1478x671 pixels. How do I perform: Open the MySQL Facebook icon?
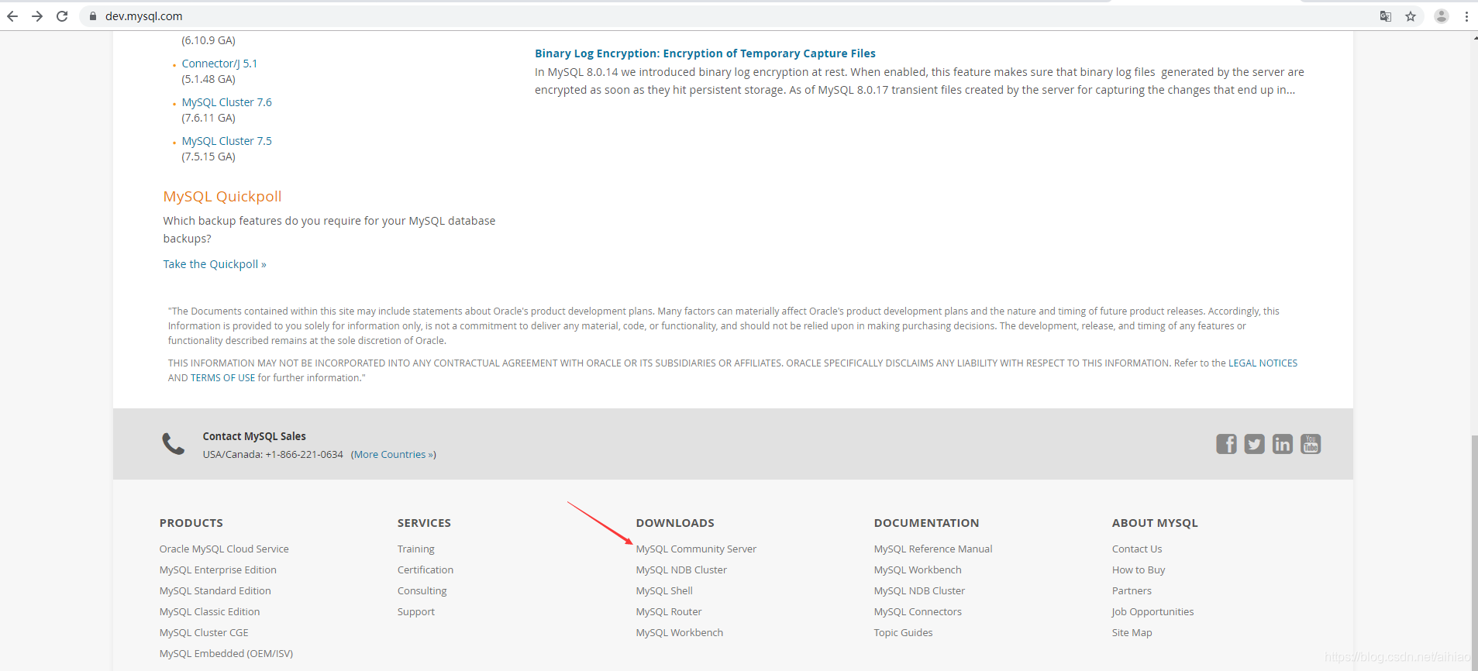[1226, 444]
